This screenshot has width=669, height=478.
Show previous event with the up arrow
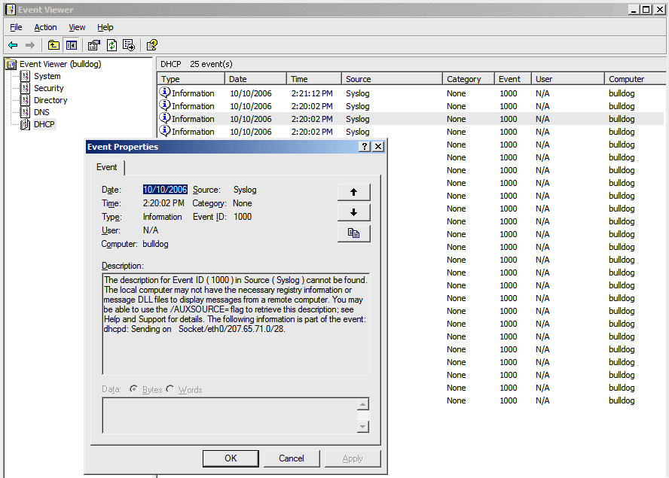pos(353,192)
